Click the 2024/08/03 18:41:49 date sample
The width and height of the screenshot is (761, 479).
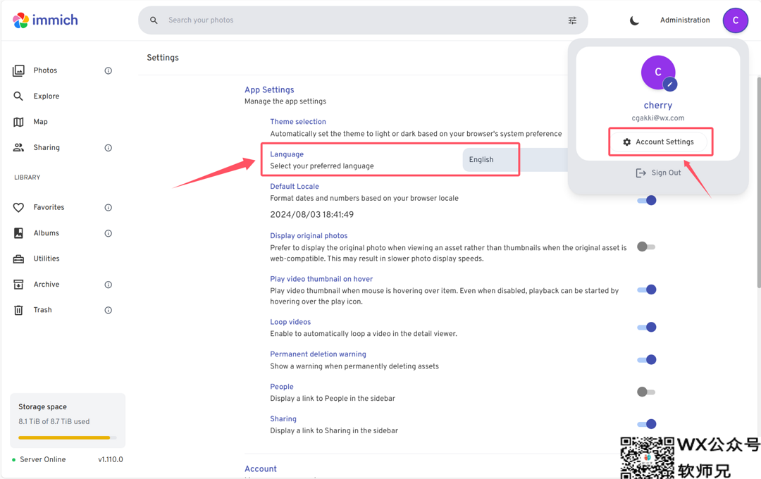pyautogui.click(x=312, y=215)
